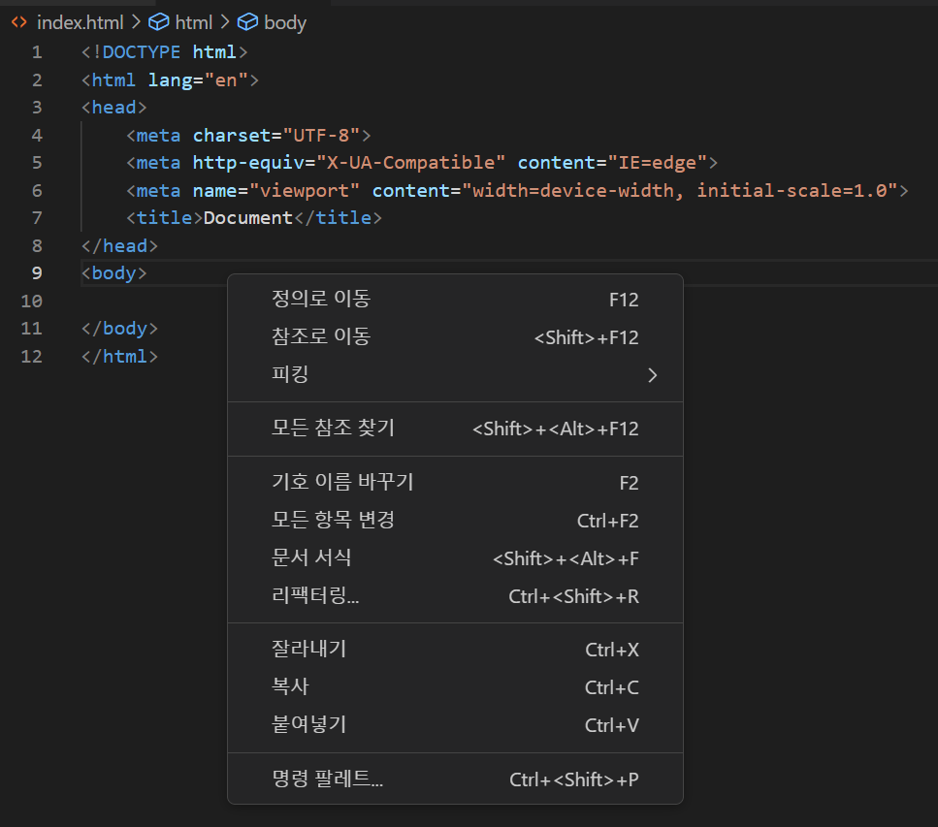Viewport: 938px width, 827px height.
Task: Choose '잘라내기' cut entry
Action: tap(455, 650)
